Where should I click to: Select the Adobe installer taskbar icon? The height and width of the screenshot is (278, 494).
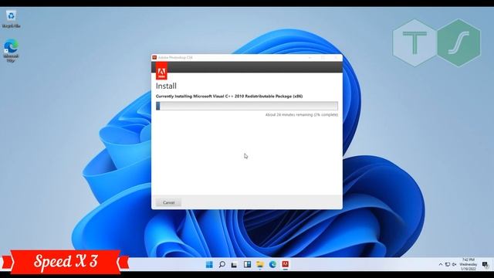(x=286, y=264)
